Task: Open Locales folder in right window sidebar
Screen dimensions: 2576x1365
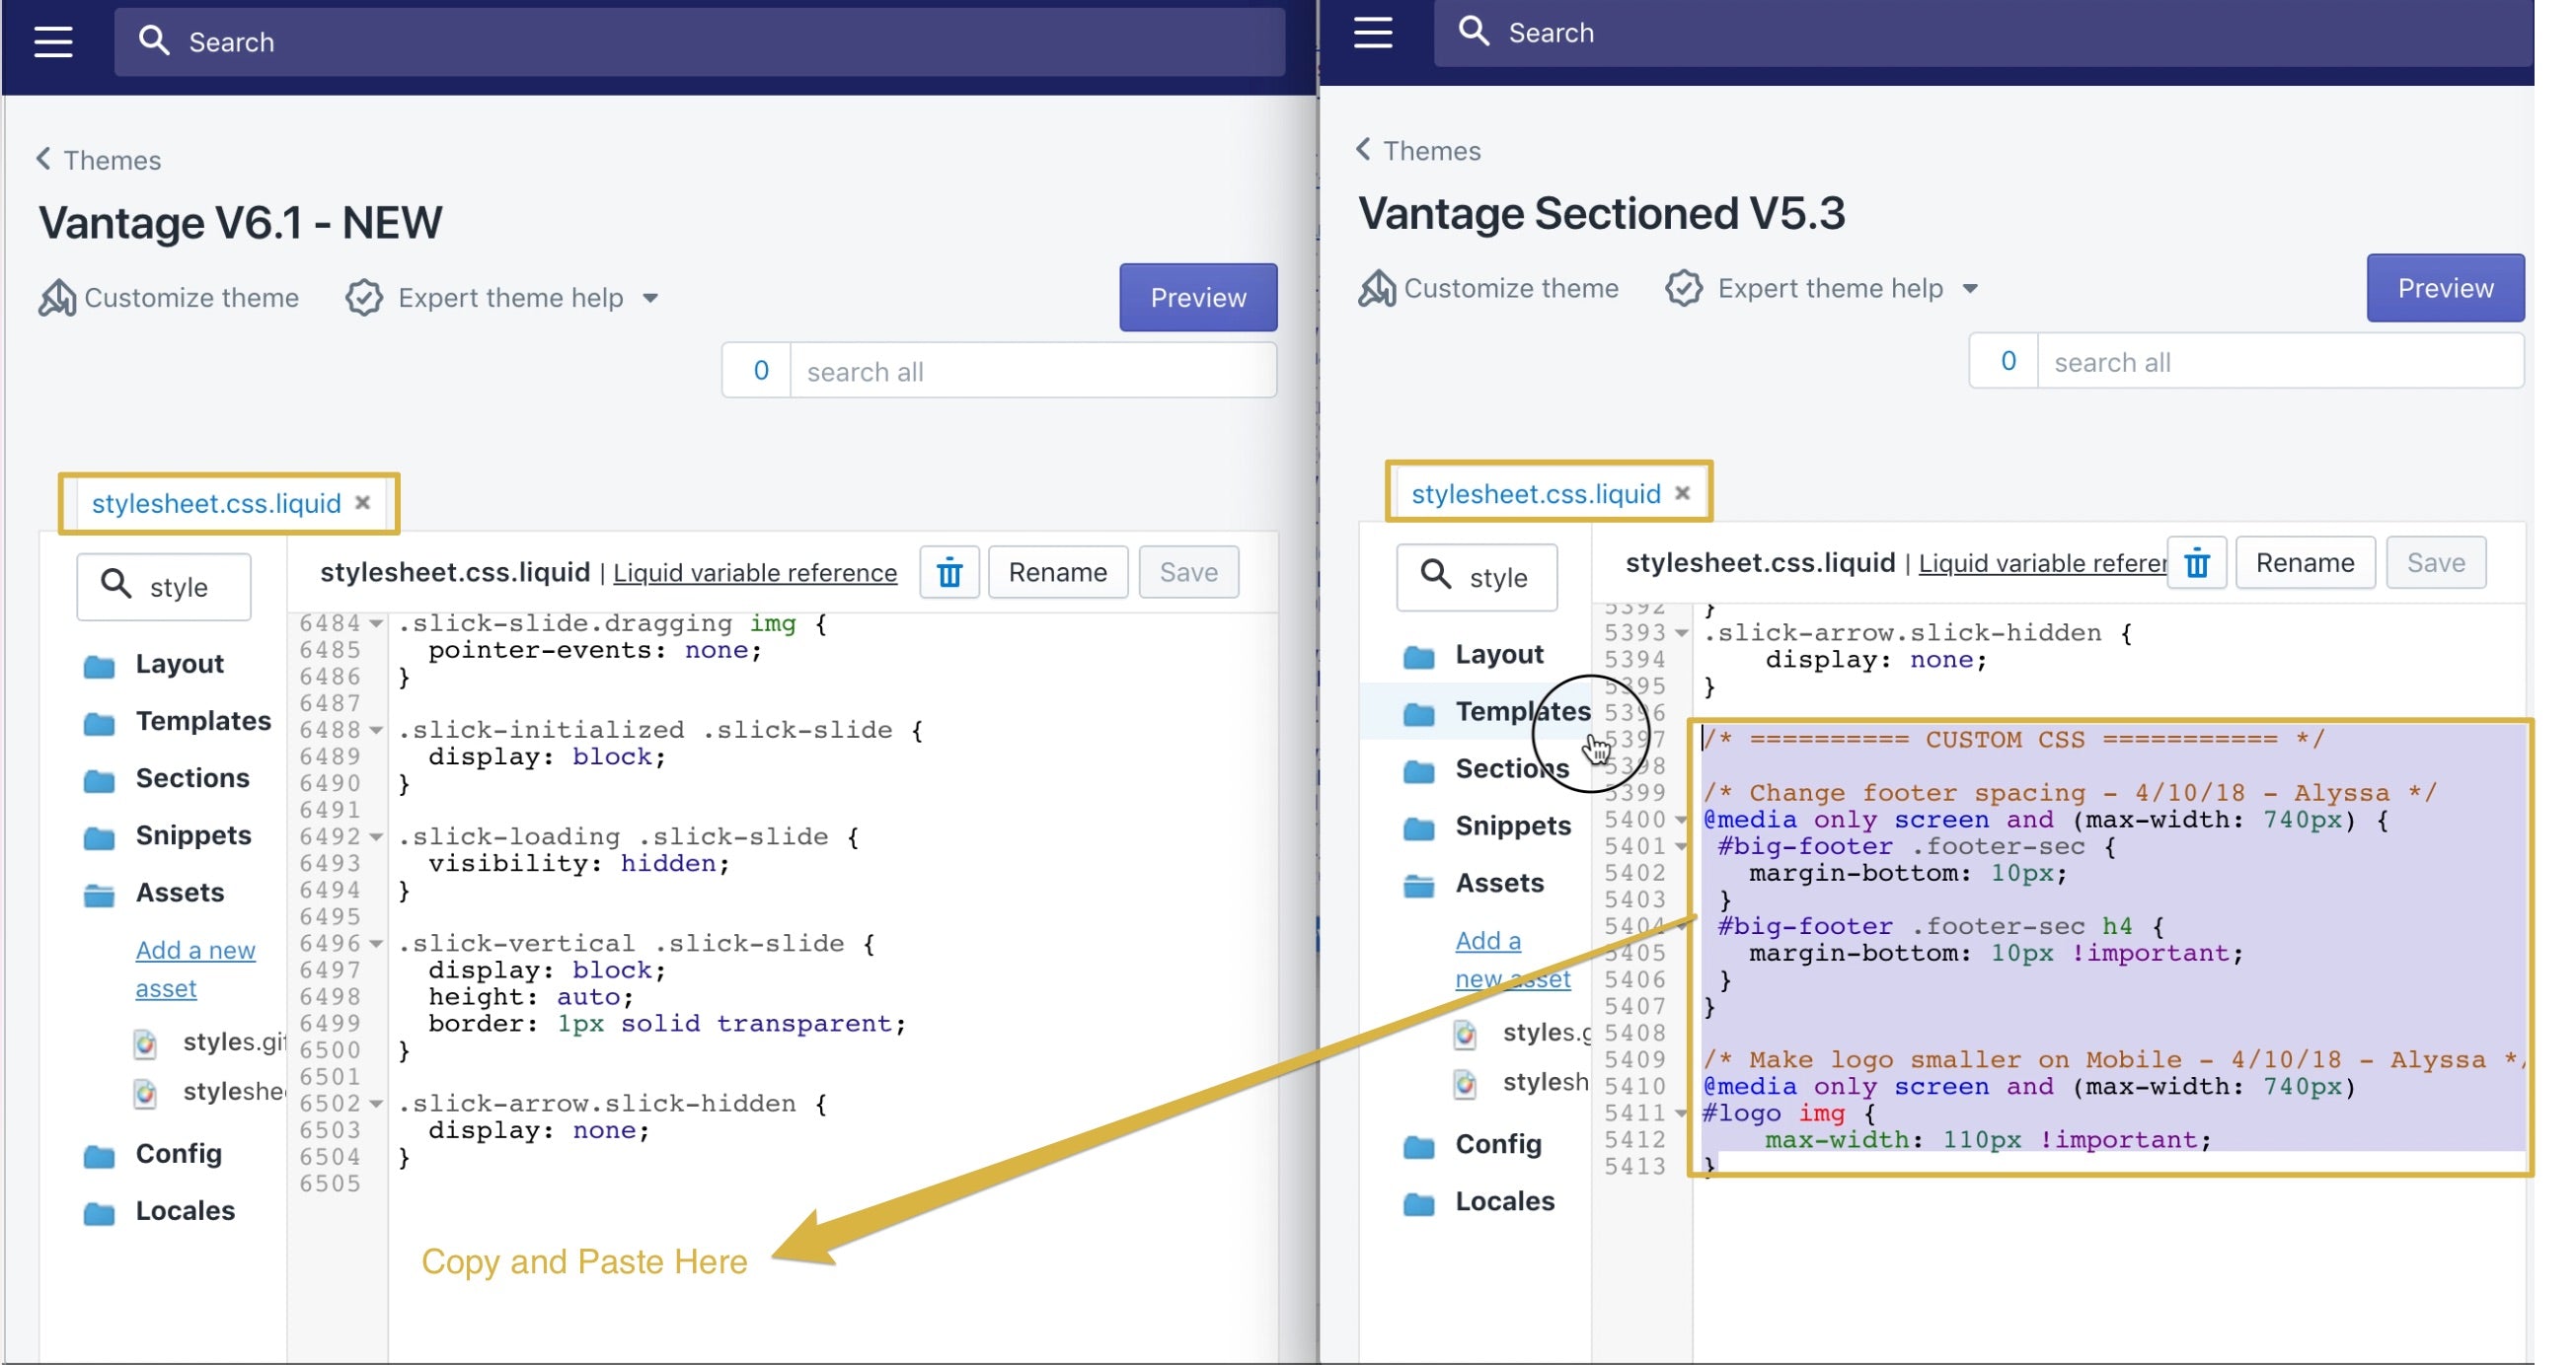Action: pos(1504,1201)
